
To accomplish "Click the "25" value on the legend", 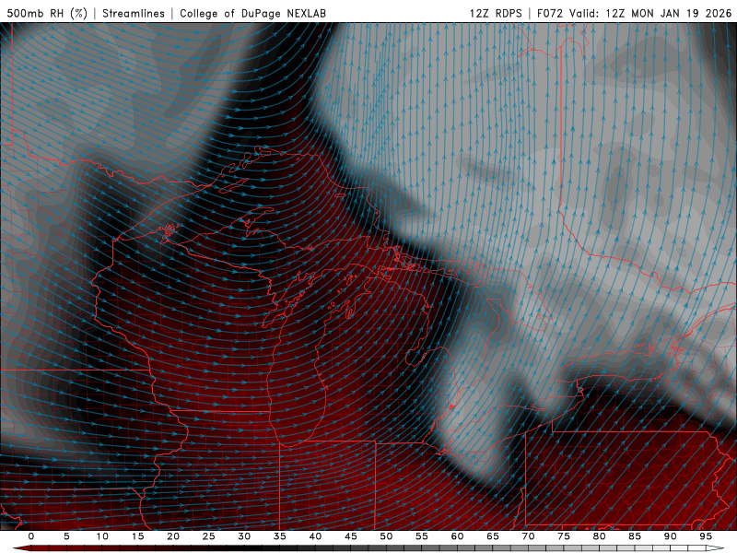I will 209,536.
